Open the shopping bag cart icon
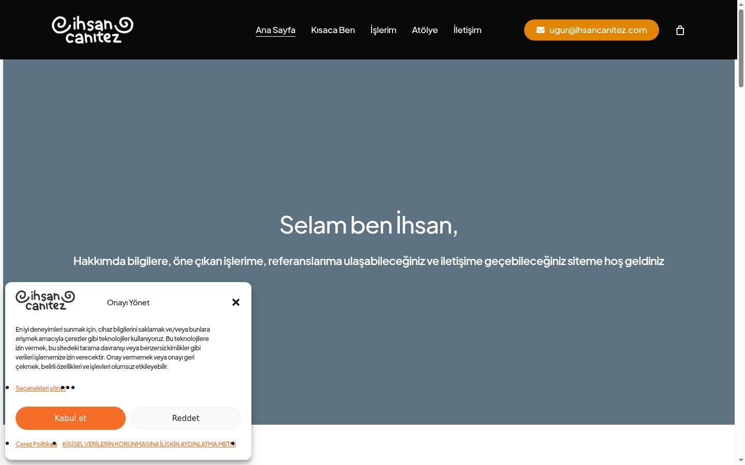Viewport: 745px width, 465px height. (680, 30)
